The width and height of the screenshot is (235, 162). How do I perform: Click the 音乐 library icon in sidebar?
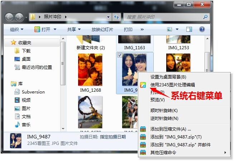tap(17, 125)
